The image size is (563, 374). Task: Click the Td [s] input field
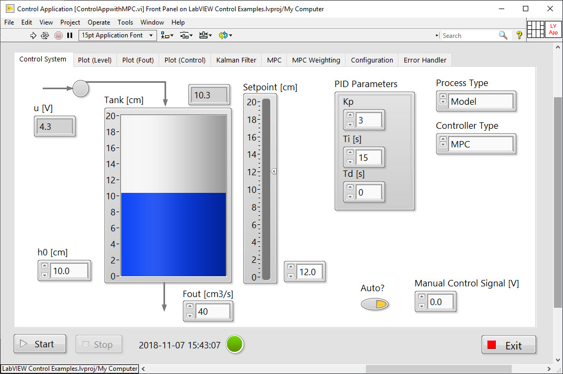point(369,192)
